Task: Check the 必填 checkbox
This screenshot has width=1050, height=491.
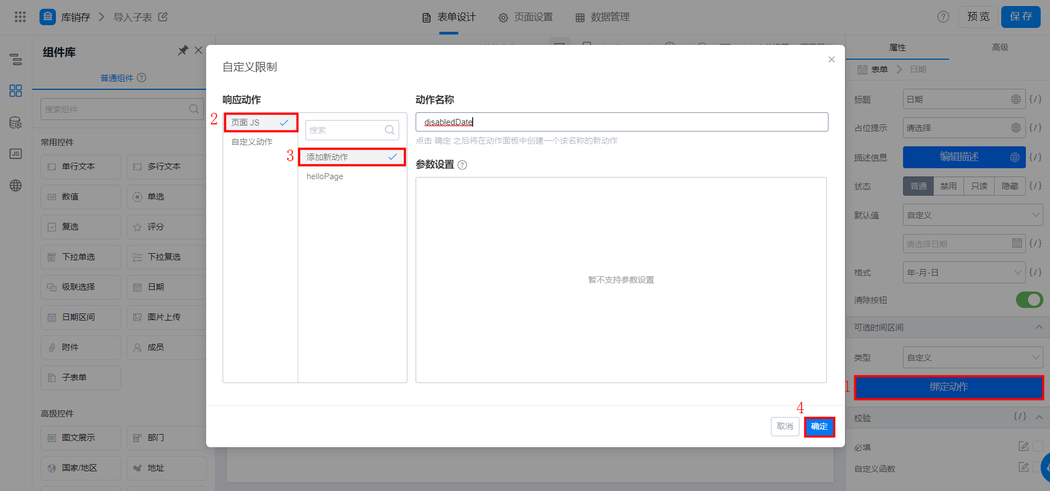Action: pyautogui.click(x=1038, y=446)
